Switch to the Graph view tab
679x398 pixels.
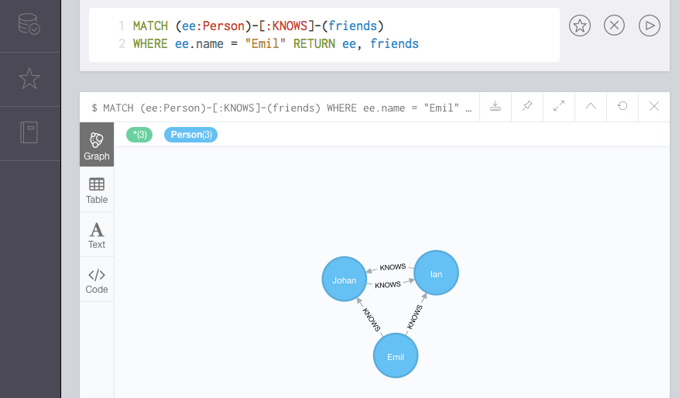click(97, 146)
